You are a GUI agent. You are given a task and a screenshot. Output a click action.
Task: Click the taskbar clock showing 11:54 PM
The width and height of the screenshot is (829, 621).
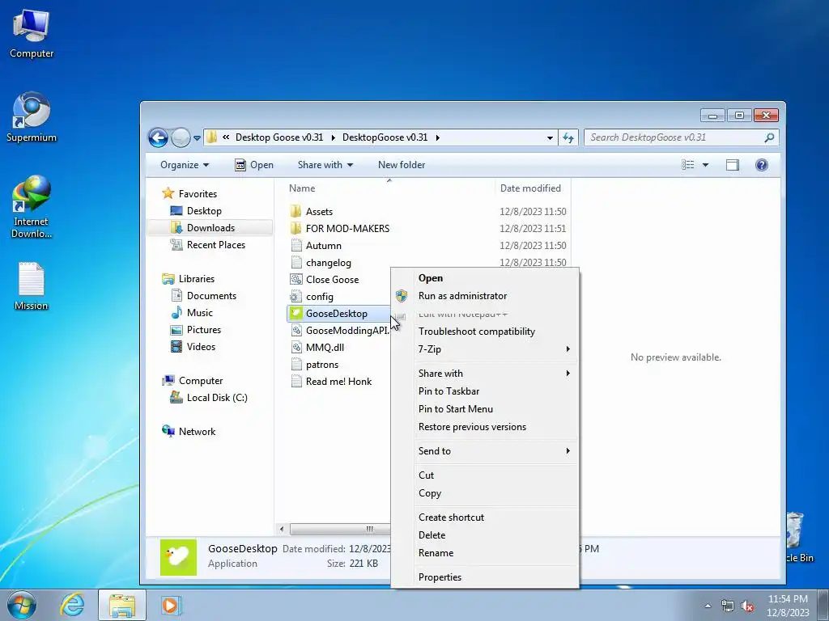click(x=788, y=606)
